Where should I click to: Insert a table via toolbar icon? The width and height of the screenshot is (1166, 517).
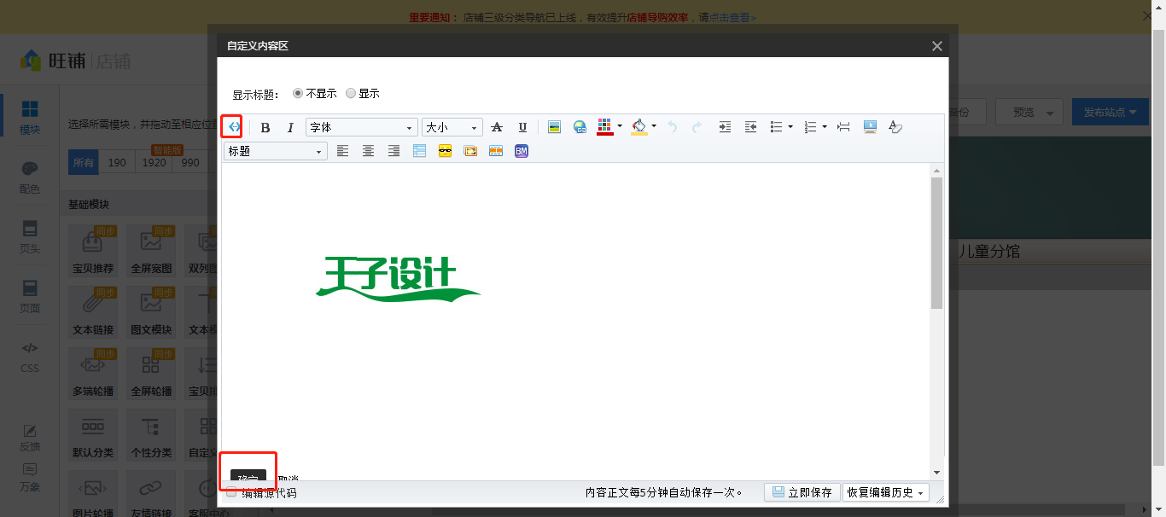coord(419,151)
